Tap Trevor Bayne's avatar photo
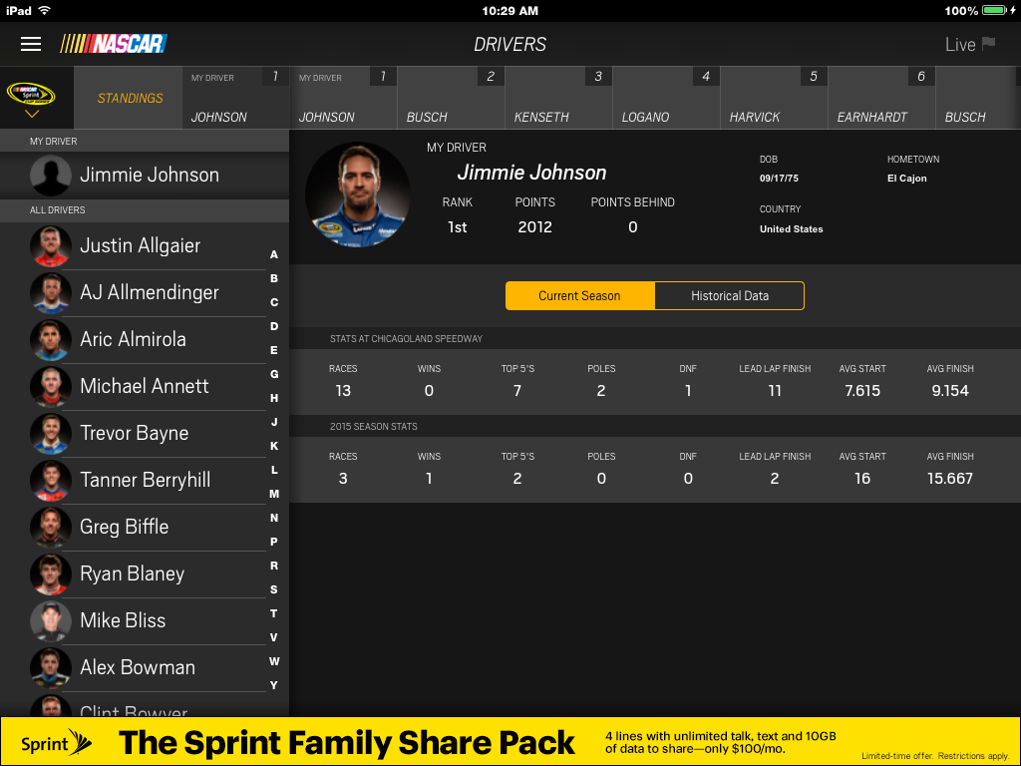 tap(51, 434)
